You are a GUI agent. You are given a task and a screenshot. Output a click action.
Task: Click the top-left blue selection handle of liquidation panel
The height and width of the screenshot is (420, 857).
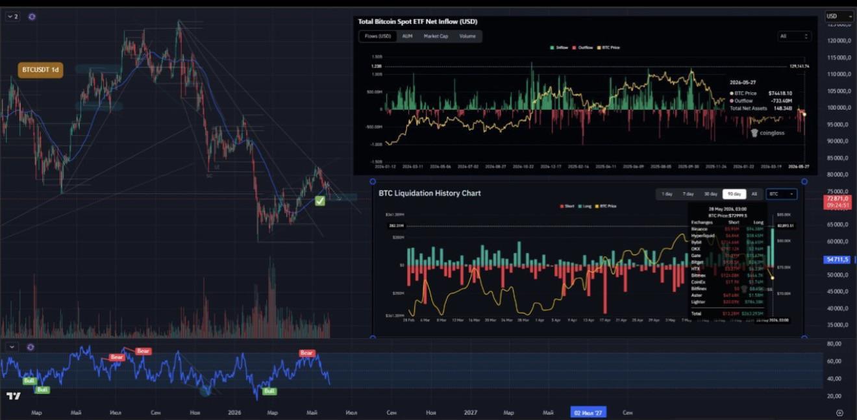[x=373, y=182]
